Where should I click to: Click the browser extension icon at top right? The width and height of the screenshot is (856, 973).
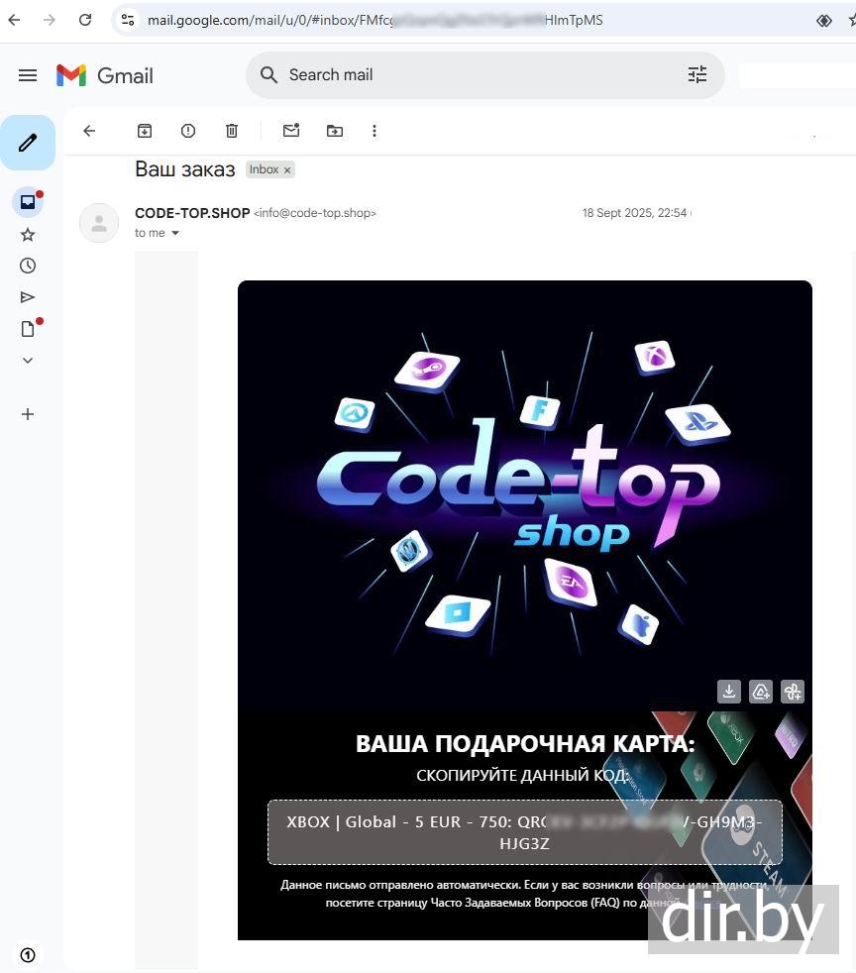(x=823, y=21)
